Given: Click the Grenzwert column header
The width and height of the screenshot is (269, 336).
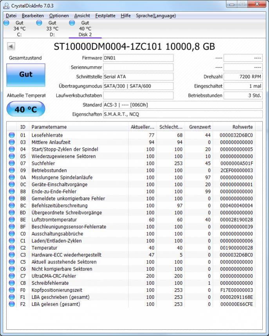Looking at the screenshot, I should [199, 127].
